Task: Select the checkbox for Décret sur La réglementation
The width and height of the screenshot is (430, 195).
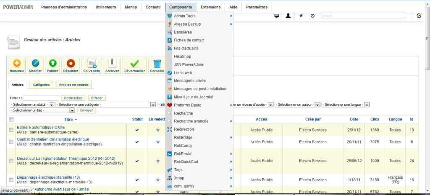Action: [x=11, y=161]
